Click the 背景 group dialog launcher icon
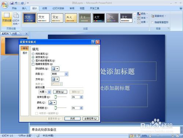This screenshot has width=183, height=138. click(169, 28)
